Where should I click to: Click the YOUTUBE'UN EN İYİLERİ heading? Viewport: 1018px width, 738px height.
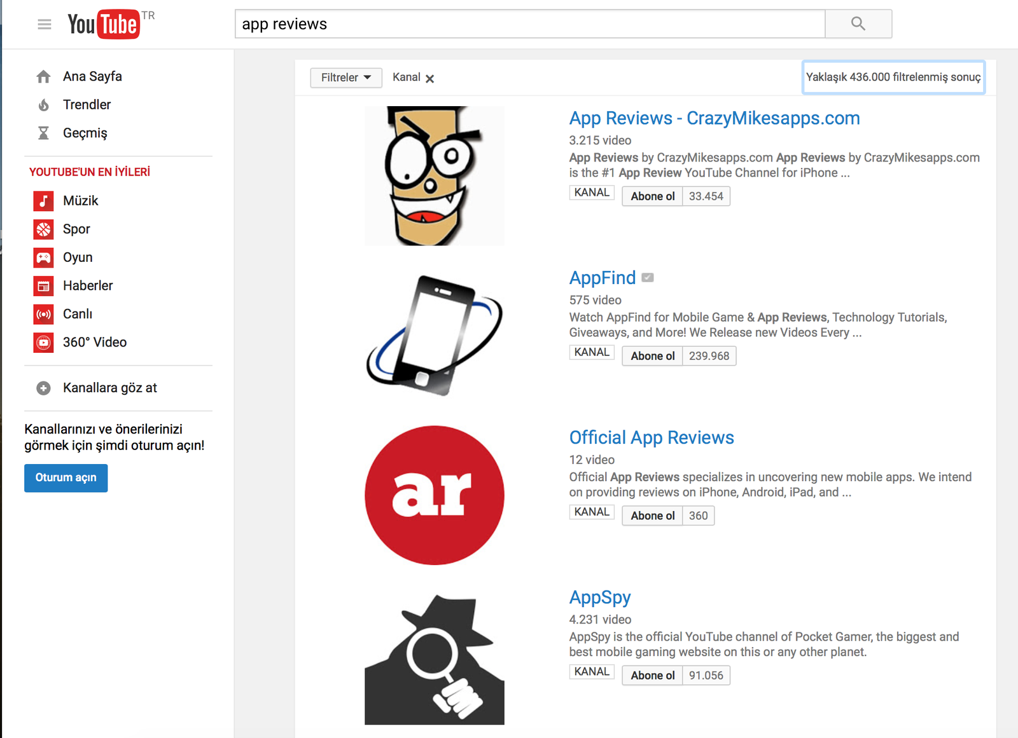pyautogui.click(x=90, y=172)
